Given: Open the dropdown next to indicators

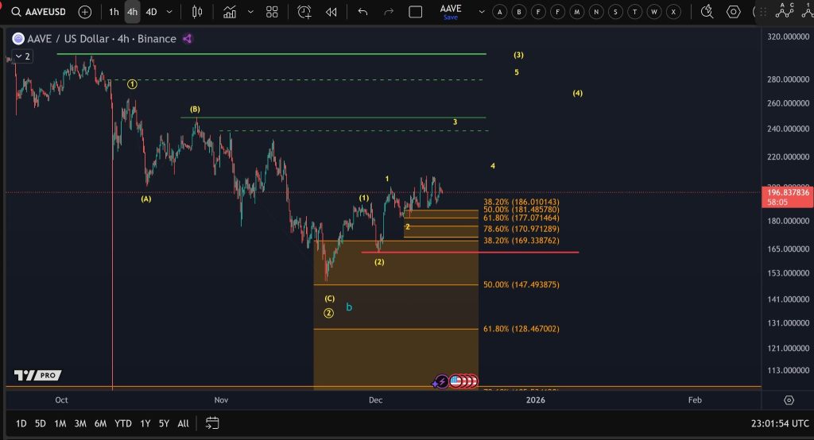Looking at the screenshot, I should 250,12.
